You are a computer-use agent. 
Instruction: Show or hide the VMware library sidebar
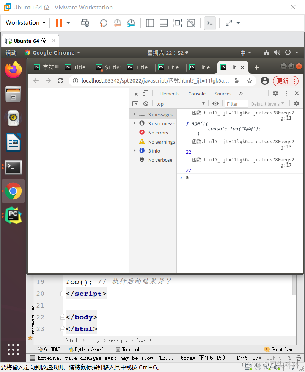(150, 23)
